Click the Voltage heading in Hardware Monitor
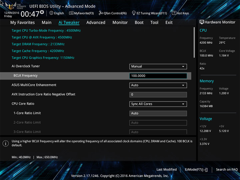Screen dimensions: 240x180 [x=206, y=119]
